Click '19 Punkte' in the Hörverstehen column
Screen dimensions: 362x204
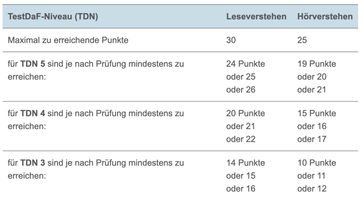coord(316,64)
